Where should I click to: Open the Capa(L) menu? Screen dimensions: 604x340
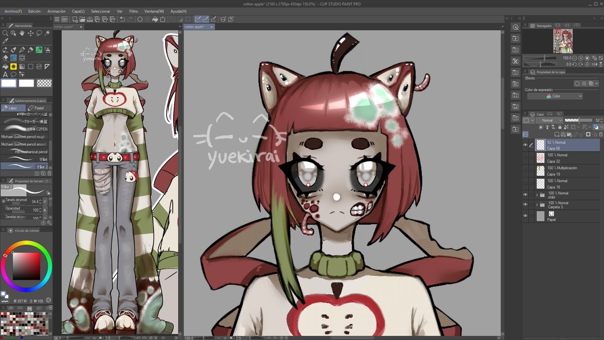tap(78, 11)
